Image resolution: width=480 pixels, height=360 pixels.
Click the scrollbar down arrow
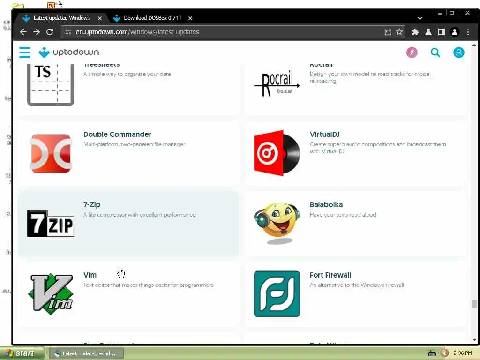[x=474, y=340]
